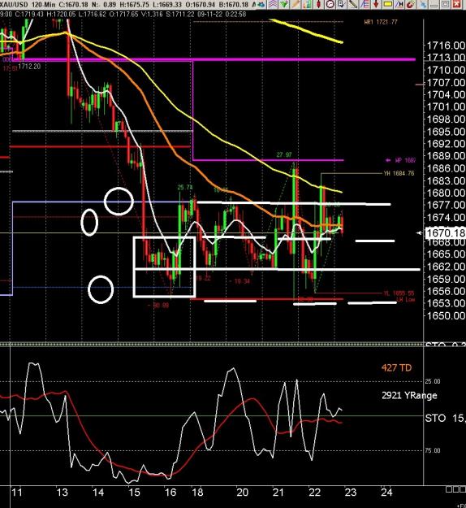Click the 427 TD orange label
The height and width of the screenshot is (508, 466).
point(396,367)
